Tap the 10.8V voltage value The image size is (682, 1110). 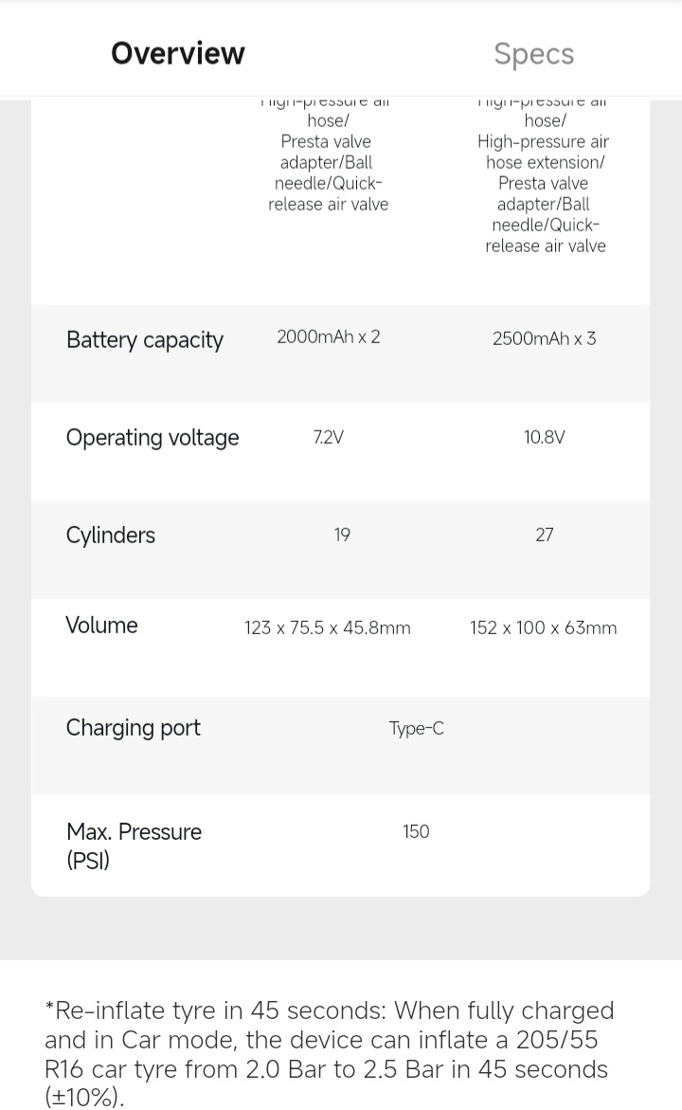(544, 437)
